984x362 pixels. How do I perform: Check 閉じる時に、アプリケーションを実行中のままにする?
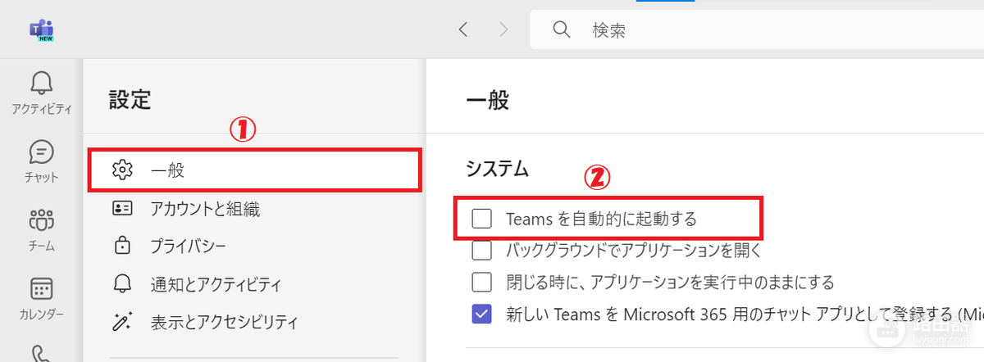point(482,282)
